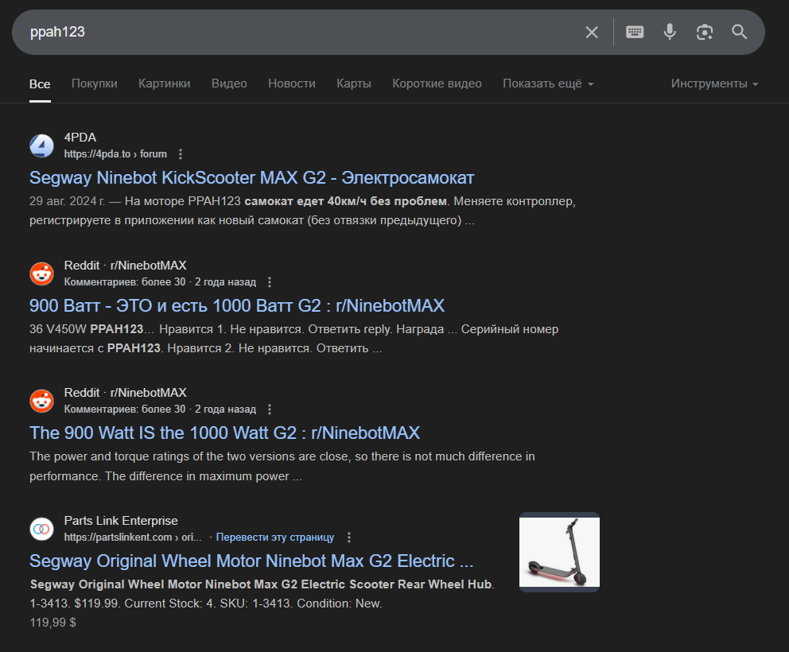Open the Видео tab
789x652 pixels.
point(229,83)
